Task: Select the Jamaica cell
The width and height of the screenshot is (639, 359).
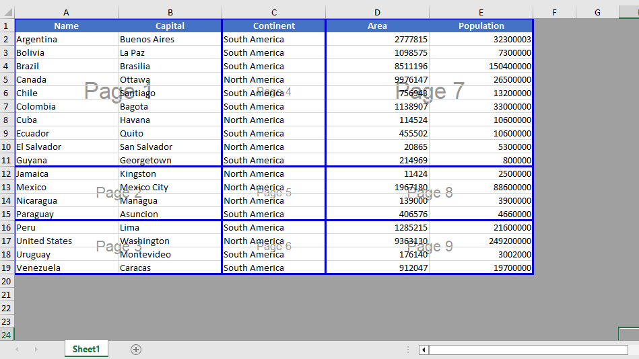Action: coord(67,174)
